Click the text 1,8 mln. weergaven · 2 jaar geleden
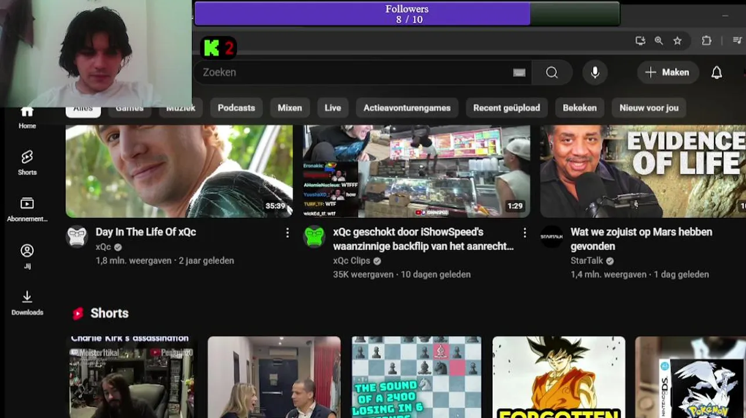 [x=165, y=261]
